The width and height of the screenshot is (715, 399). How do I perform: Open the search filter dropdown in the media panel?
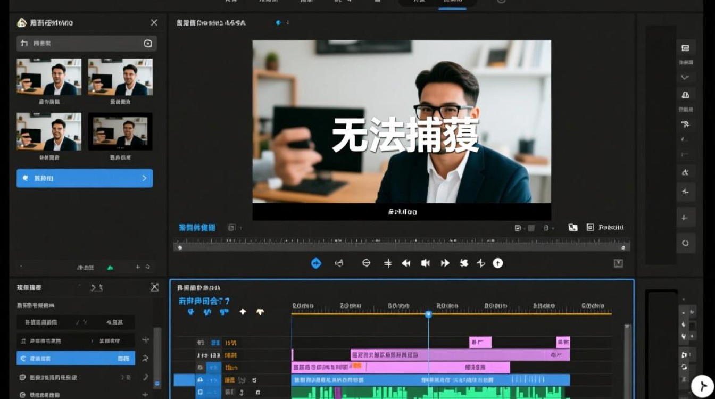(x=148, y=44)
